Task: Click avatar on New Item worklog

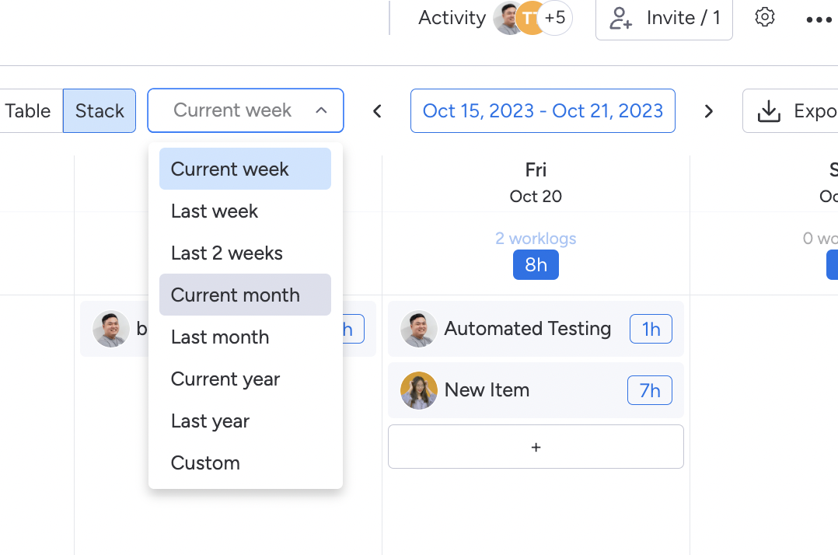Action: point(418,390)
